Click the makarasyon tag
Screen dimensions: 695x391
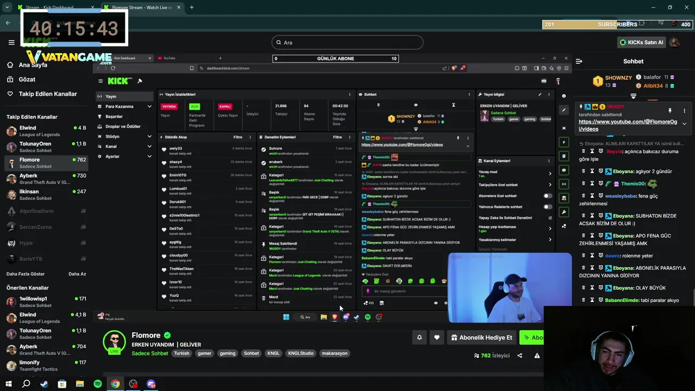pos(334,353)
